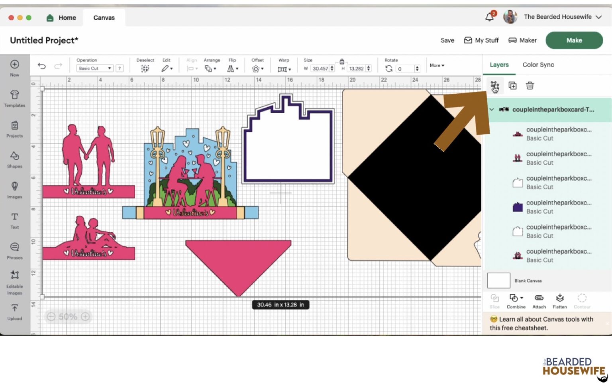
Task: Select the Shapes tool in sidebar
Action: 15,159
